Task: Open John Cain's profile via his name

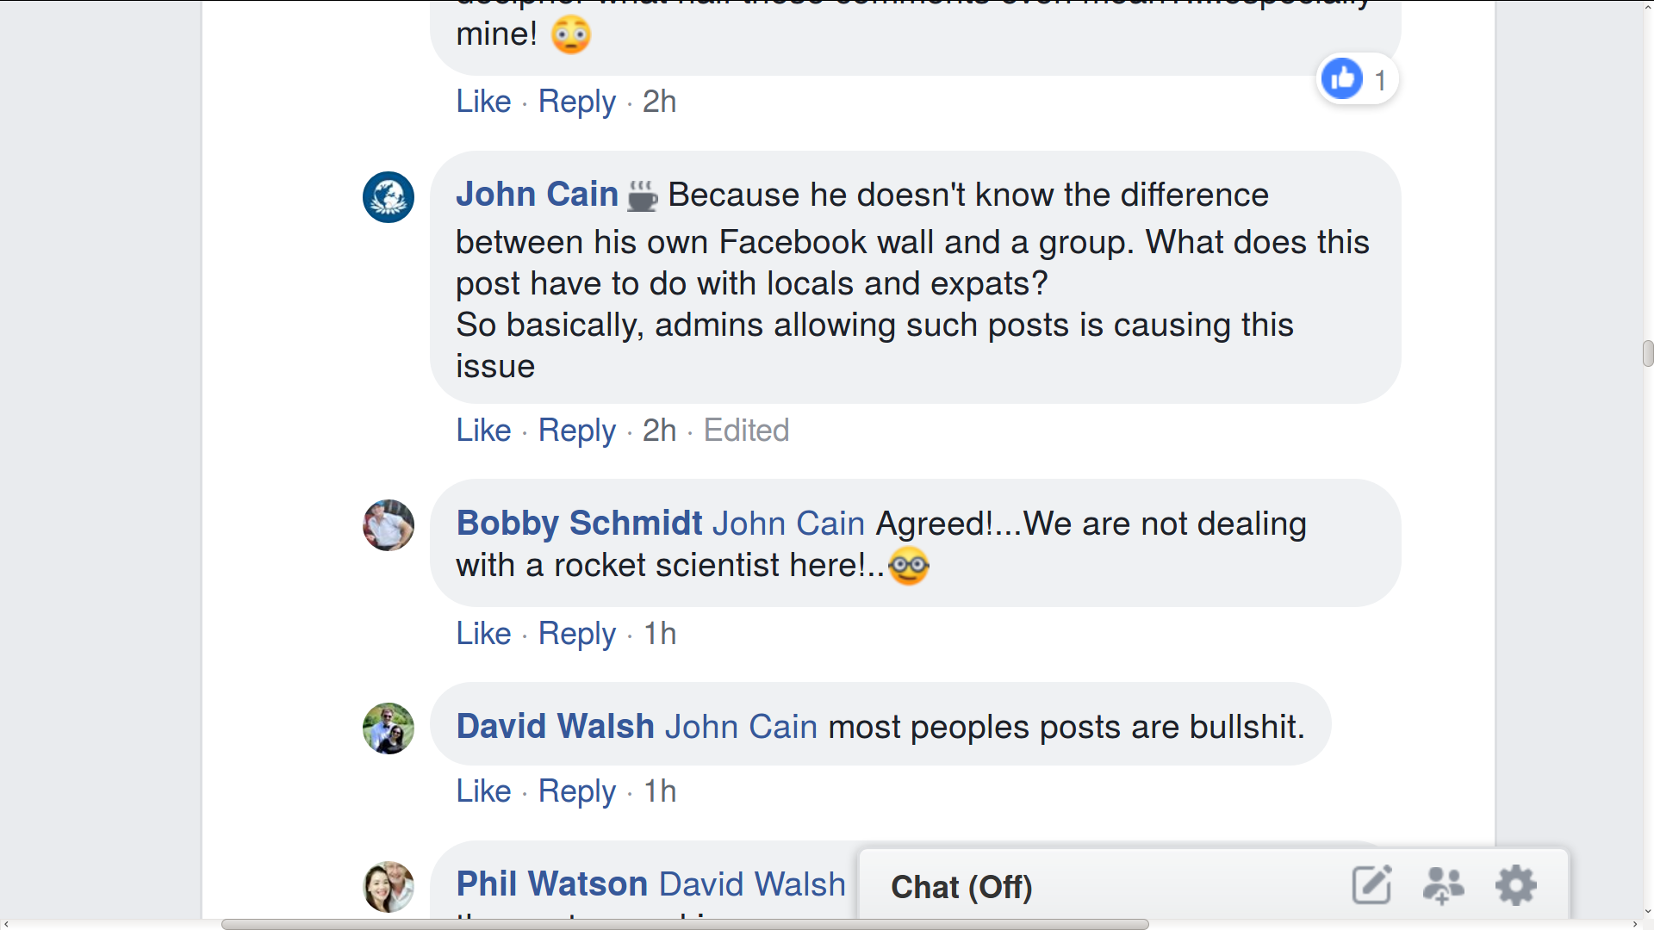Action: click(x=536, y=195)
